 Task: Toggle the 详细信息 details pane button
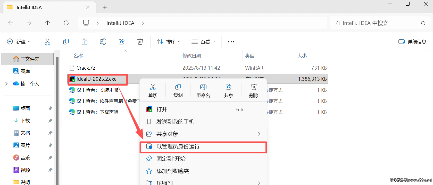pyautogui.click(x=412, y=42)
